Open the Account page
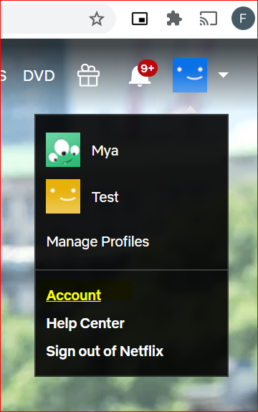Image resolution: width=258 pixels, height=412 pixels. 74,295
